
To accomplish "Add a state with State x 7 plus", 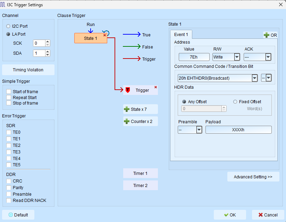I will [127, 109].
